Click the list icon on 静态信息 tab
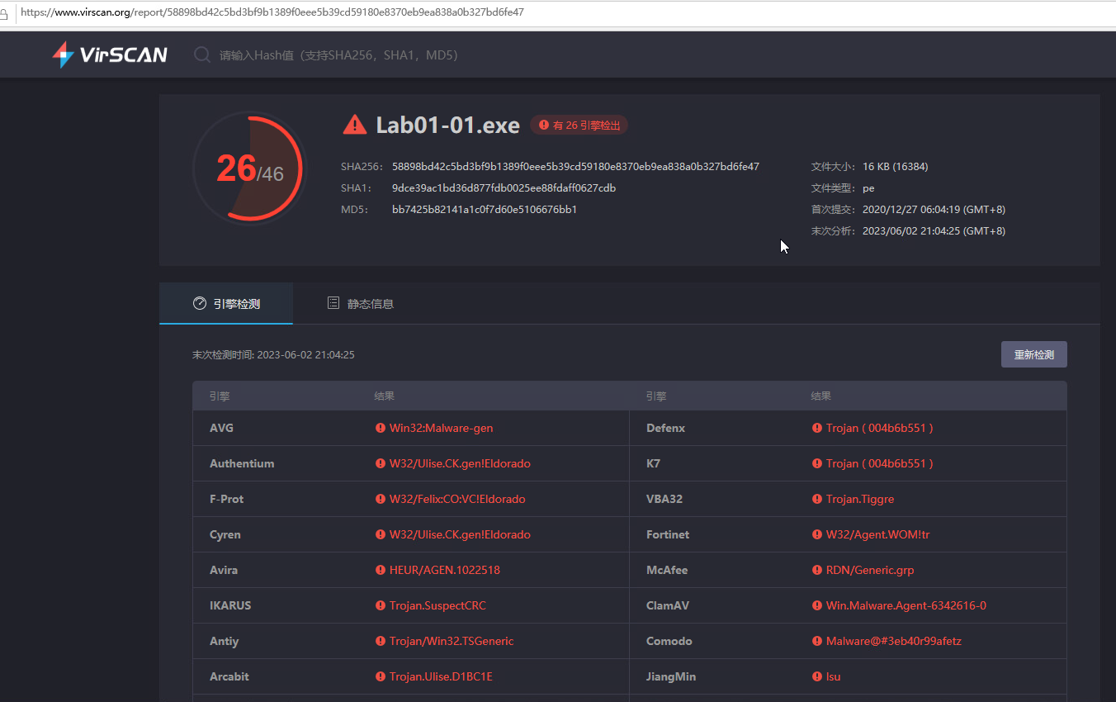The image size is (1116, 702). coord(333,303)
